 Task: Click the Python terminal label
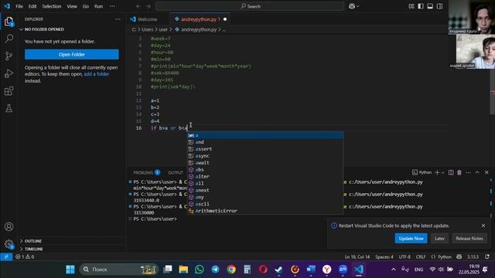[x=422, y=172]
